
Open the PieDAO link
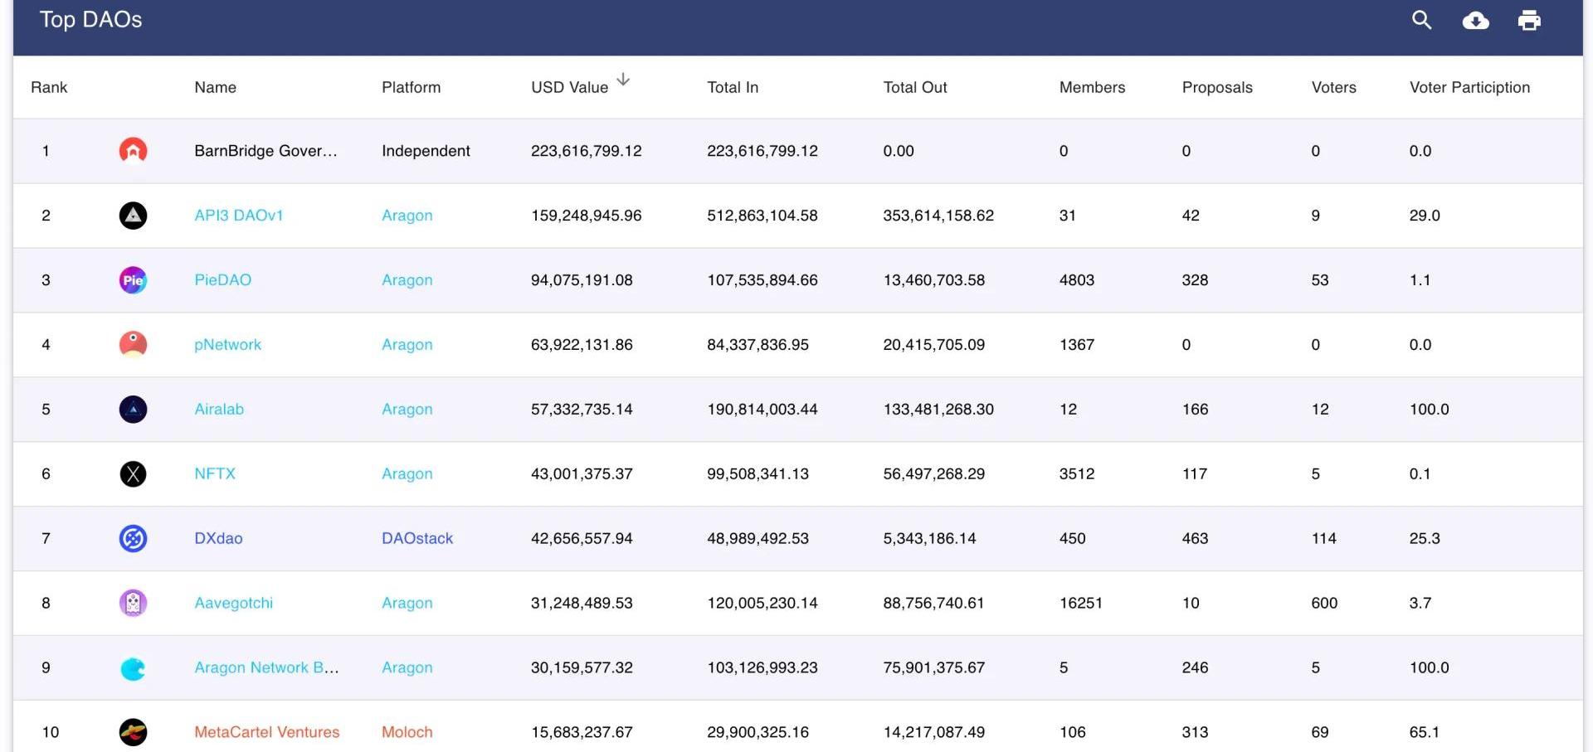pyautogui.click(x=222, y=280)
